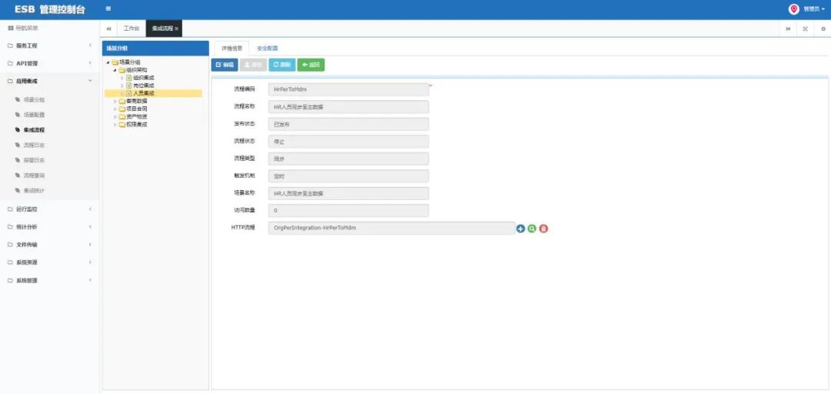This screenshot has height=394, width=831.
Task: Click the 流程状态 field
Action: tap(349, 142)
